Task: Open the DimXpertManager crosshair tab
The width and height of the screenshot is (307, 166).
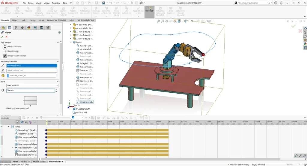Action: (x=22, y=28)
